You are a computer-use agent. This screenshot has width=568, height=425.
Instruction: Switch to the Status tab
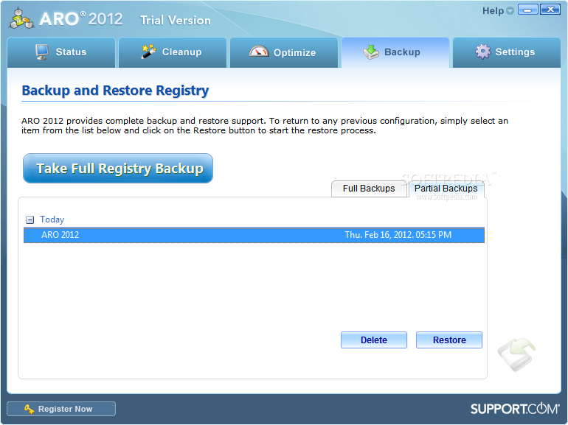[61, 52]
